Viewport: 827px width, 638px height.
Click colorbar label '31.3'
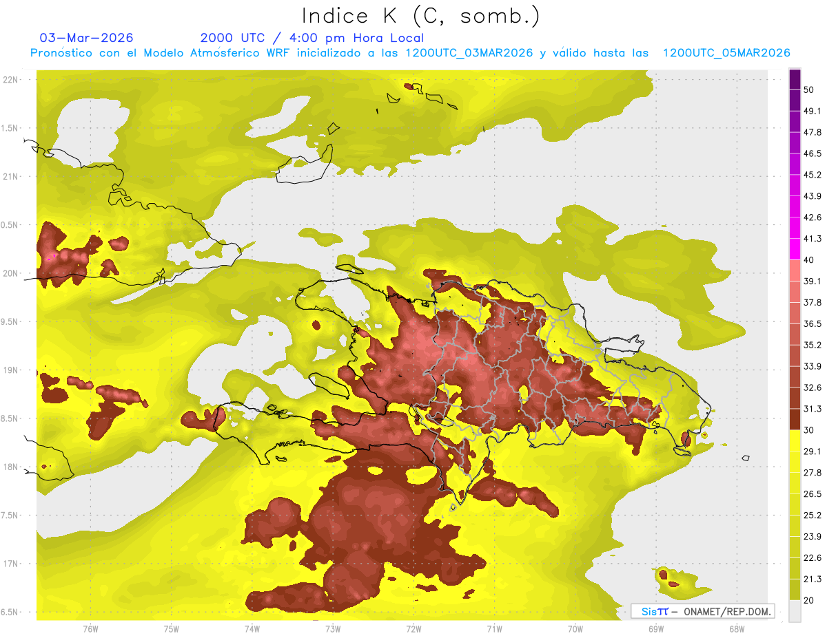click(x=813, y=409)
